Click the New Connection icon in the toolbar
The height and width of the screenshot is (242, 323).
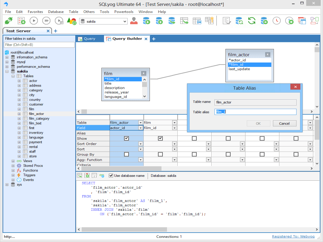[x=8, y=21]
